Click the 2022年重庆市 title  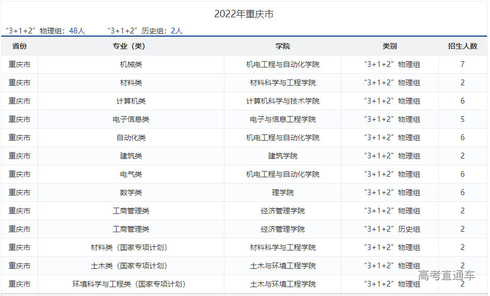tap(244, 14)
